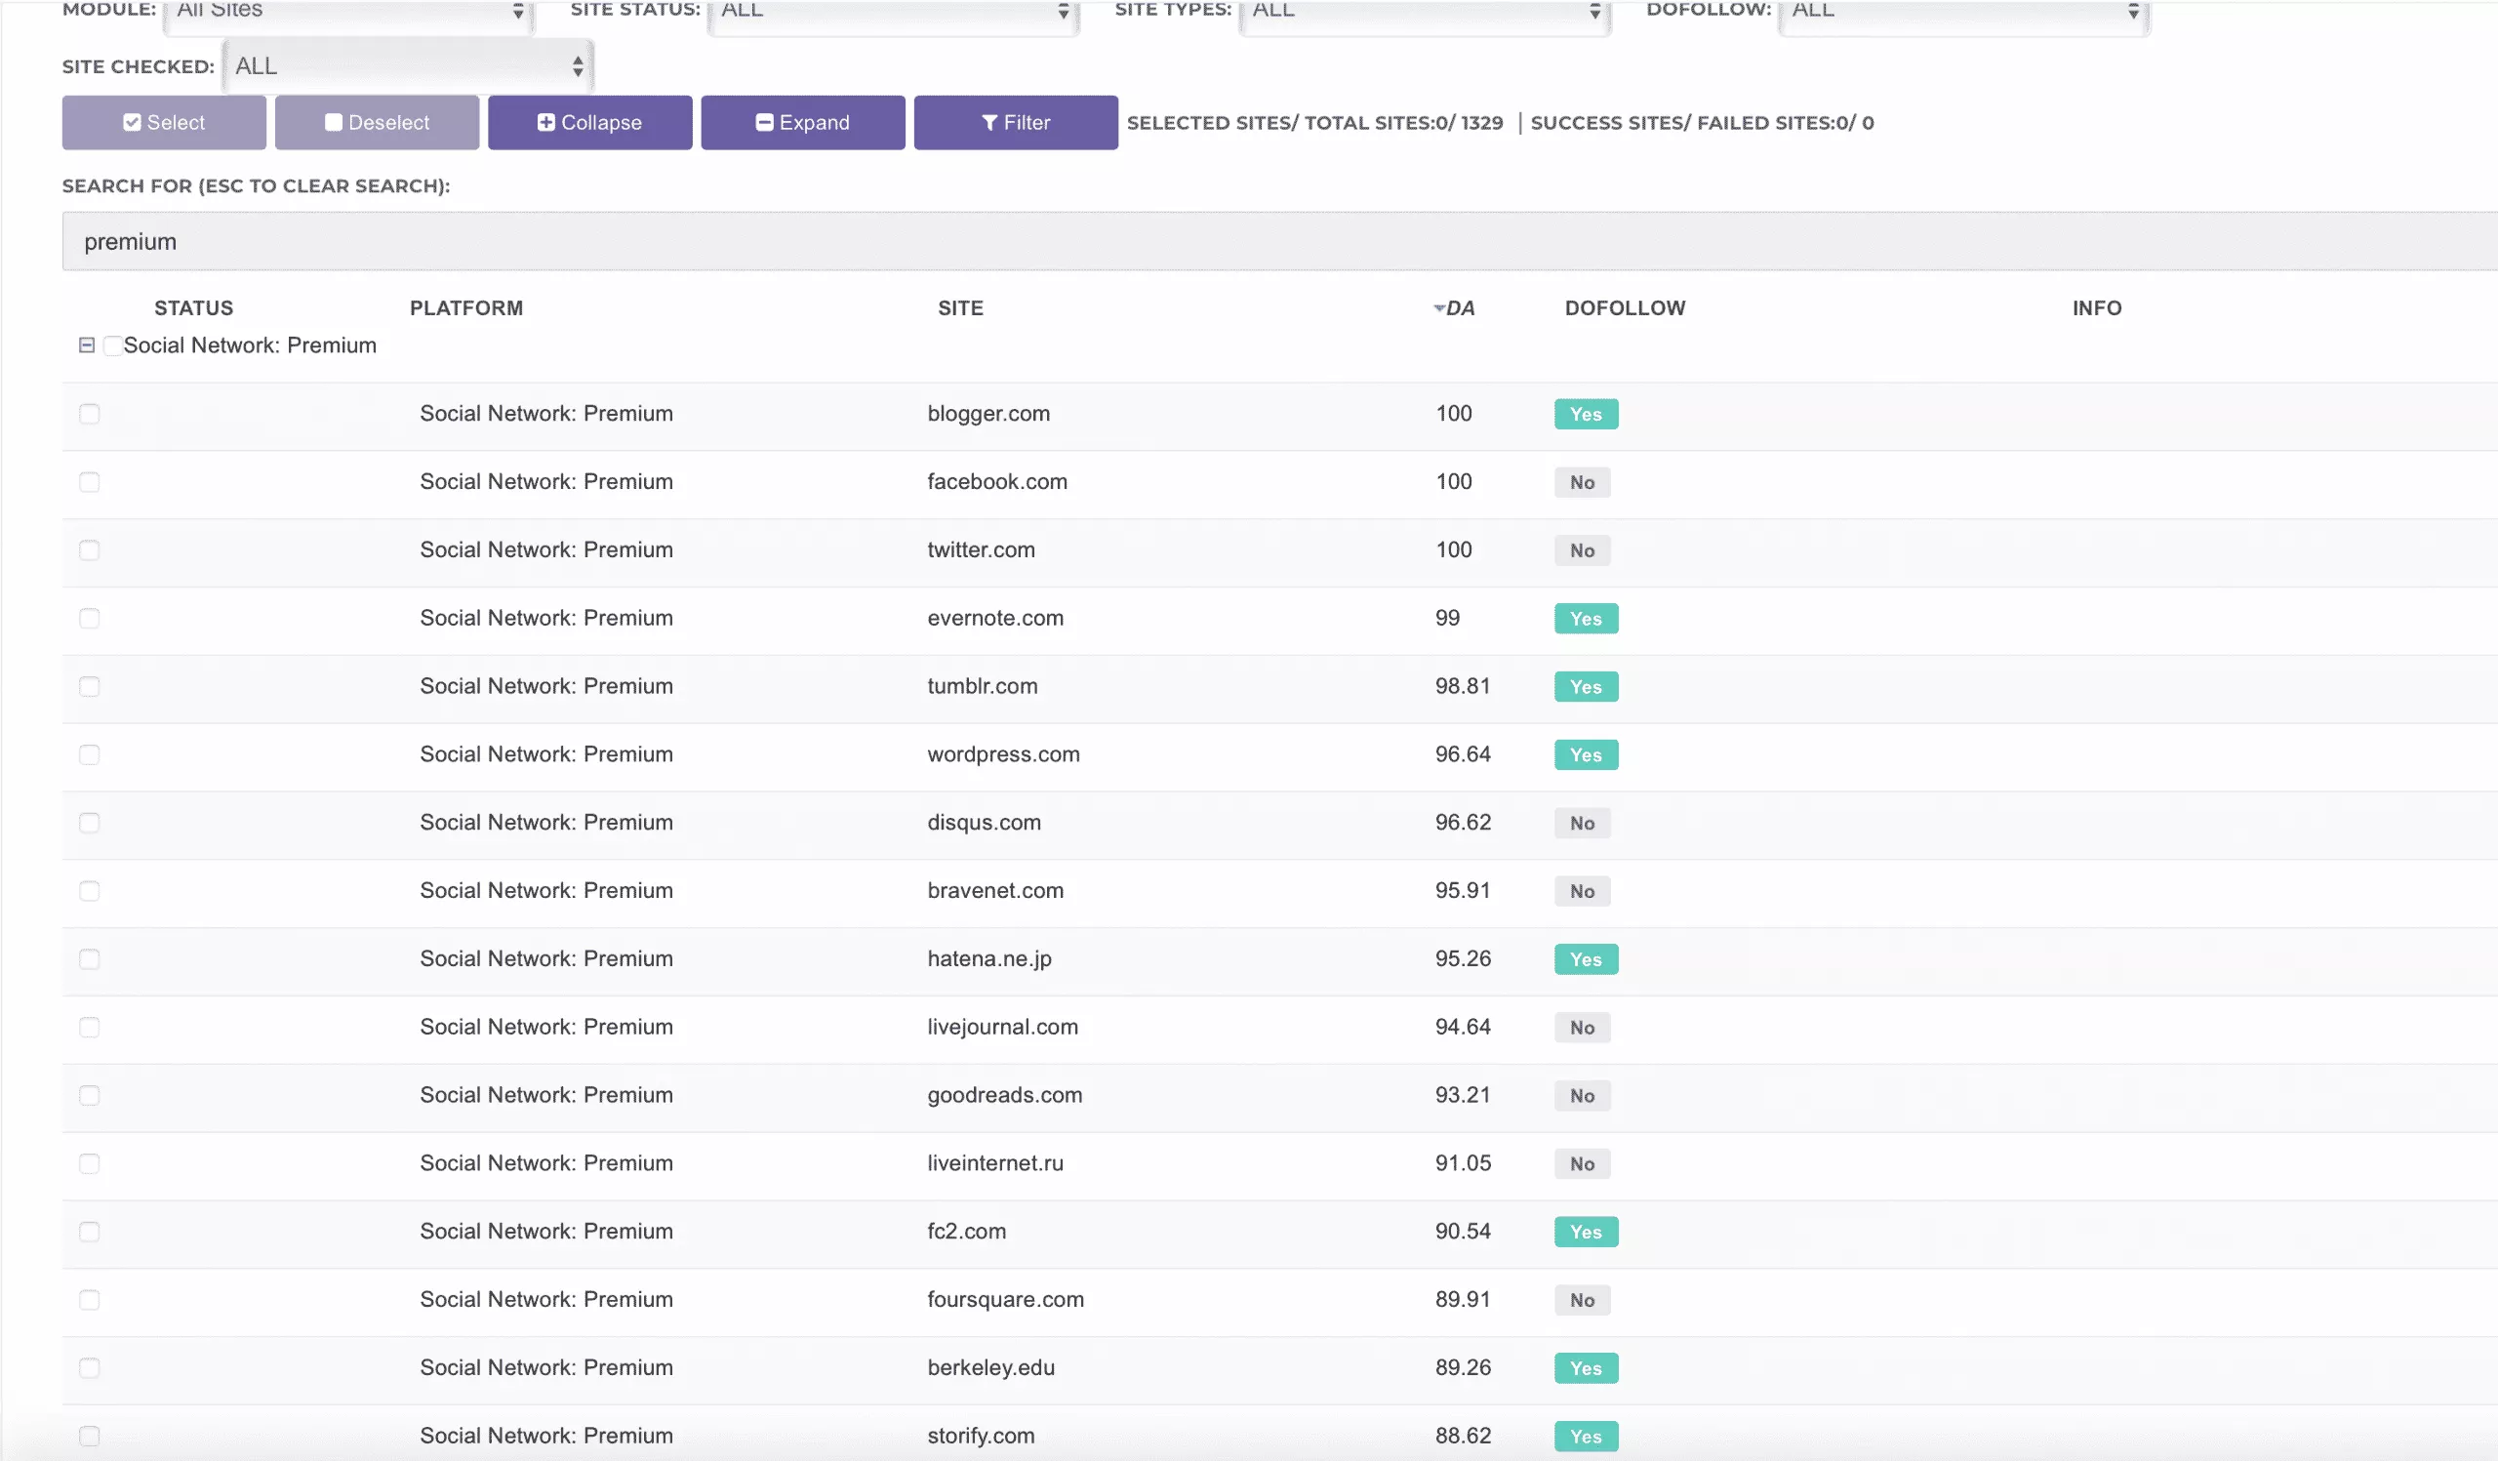Click the minus icon on the Expand button
This screenshot has height=1461, width=2498.
pyautogui.click(x=763, y=122)
